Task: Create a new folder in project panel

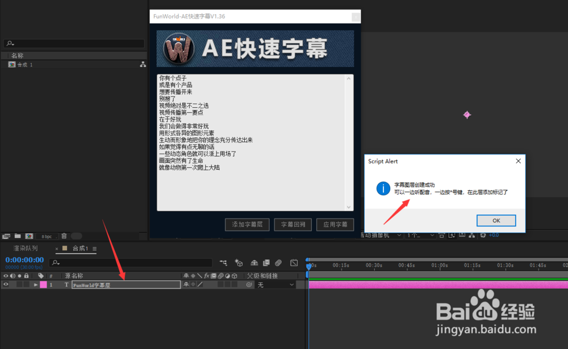Action: click(18, 236)
